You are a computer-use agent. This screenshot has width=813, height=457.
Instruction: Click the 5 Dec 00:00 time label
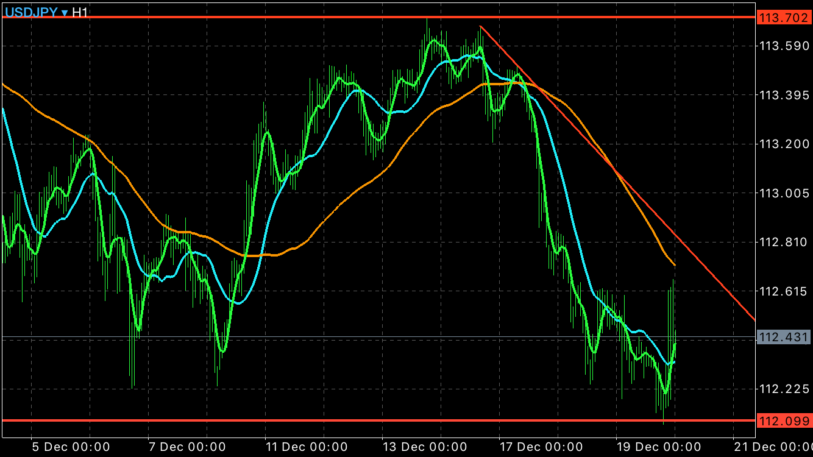coord(71,447)
